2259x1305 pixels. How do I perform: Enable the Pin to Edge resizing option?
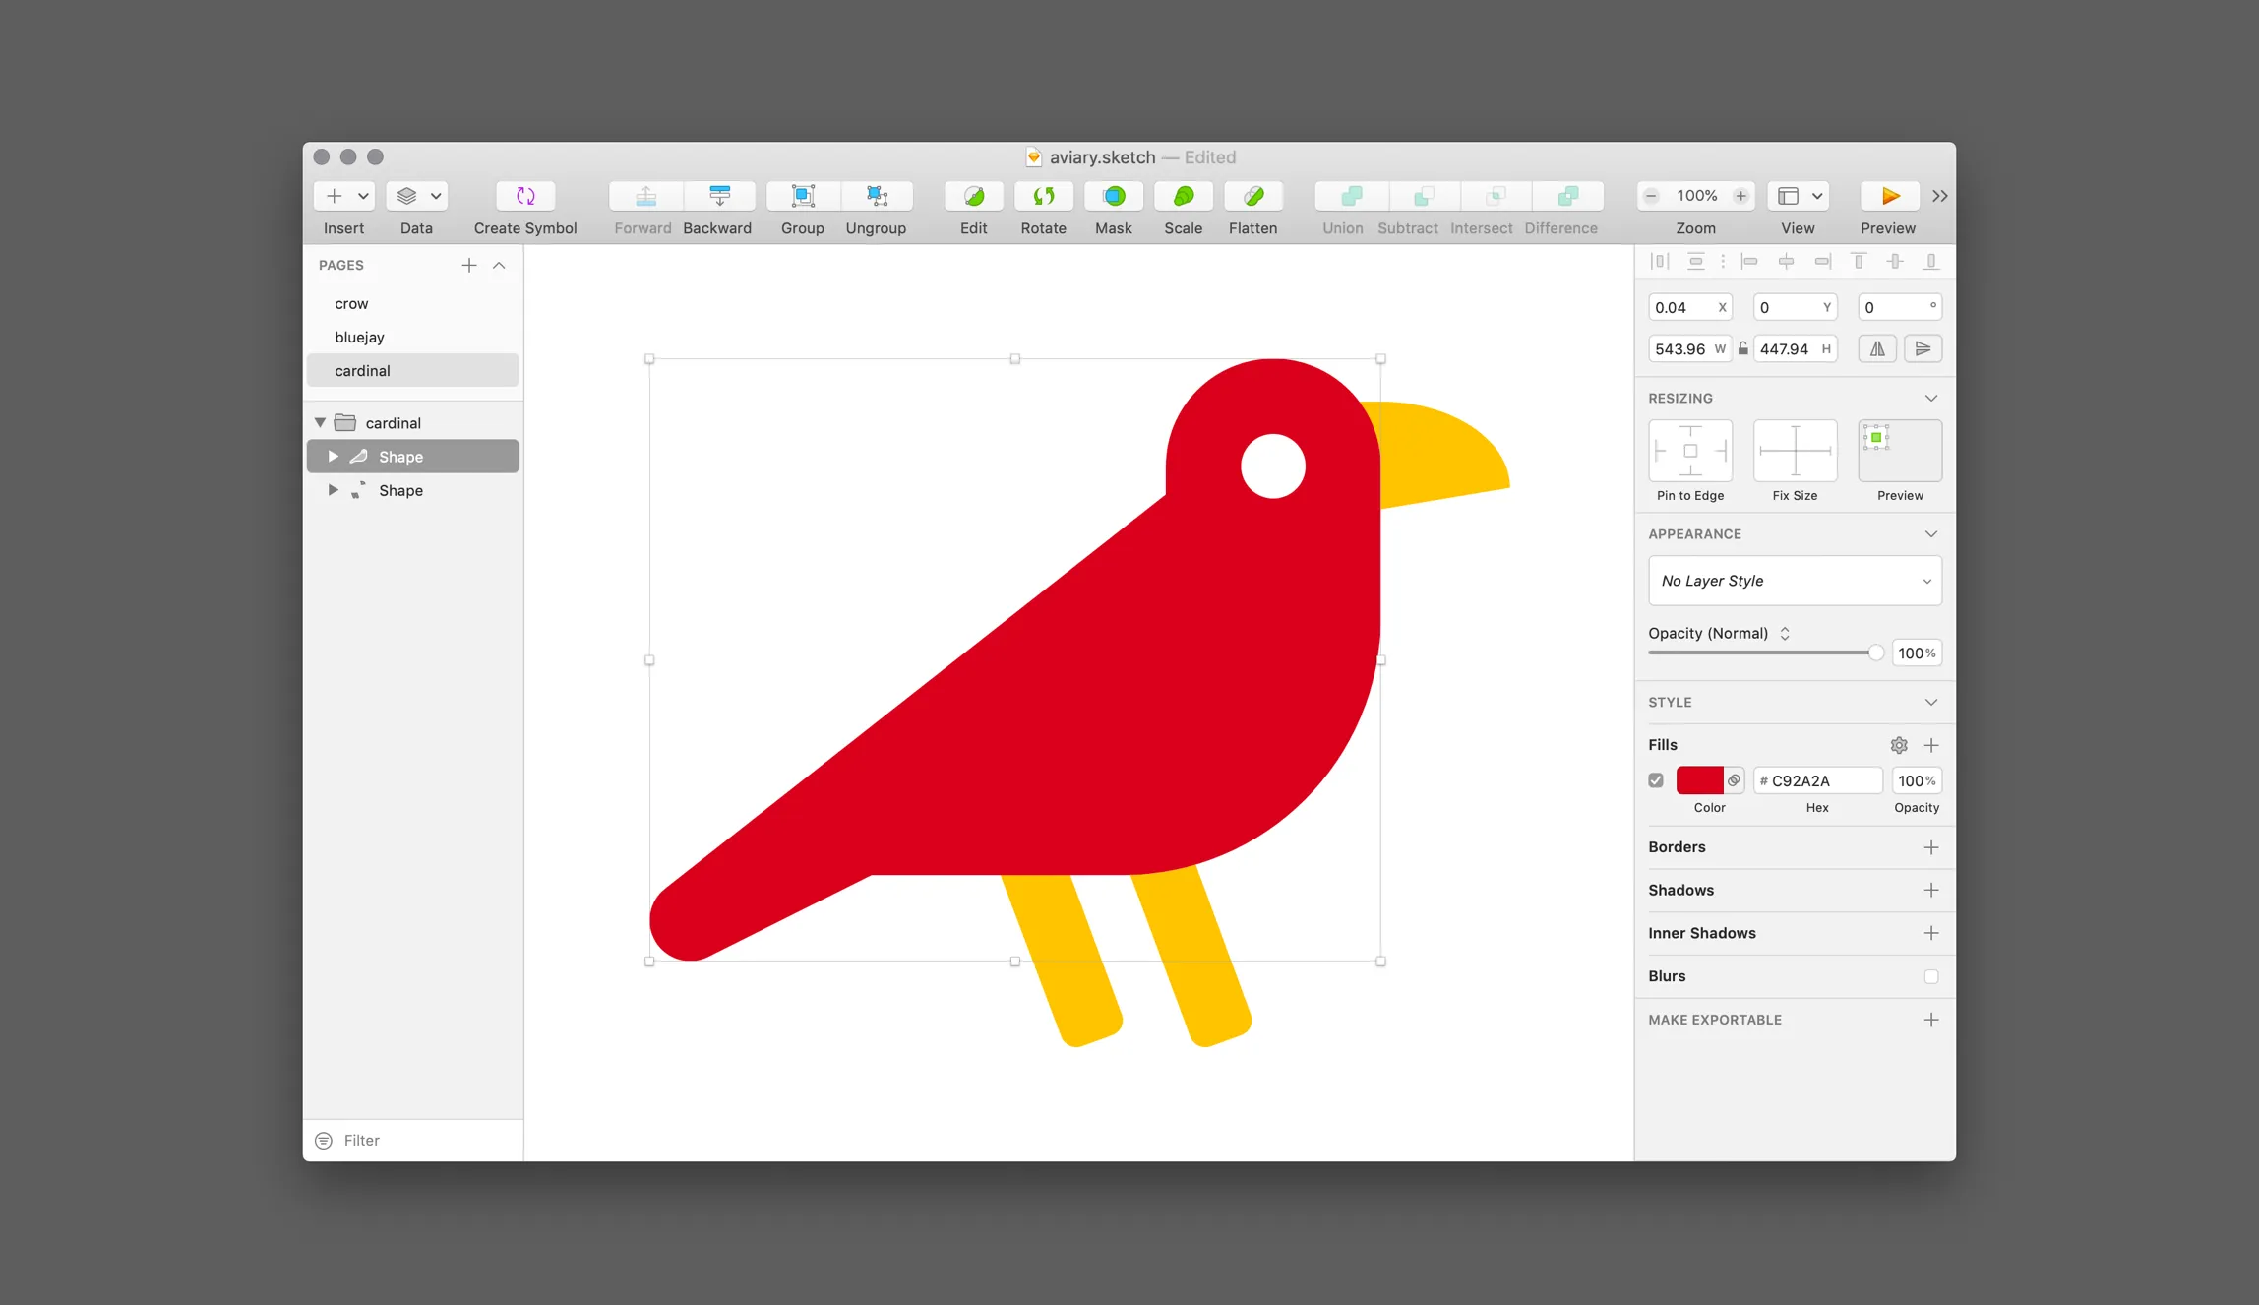pos(1689,452)
